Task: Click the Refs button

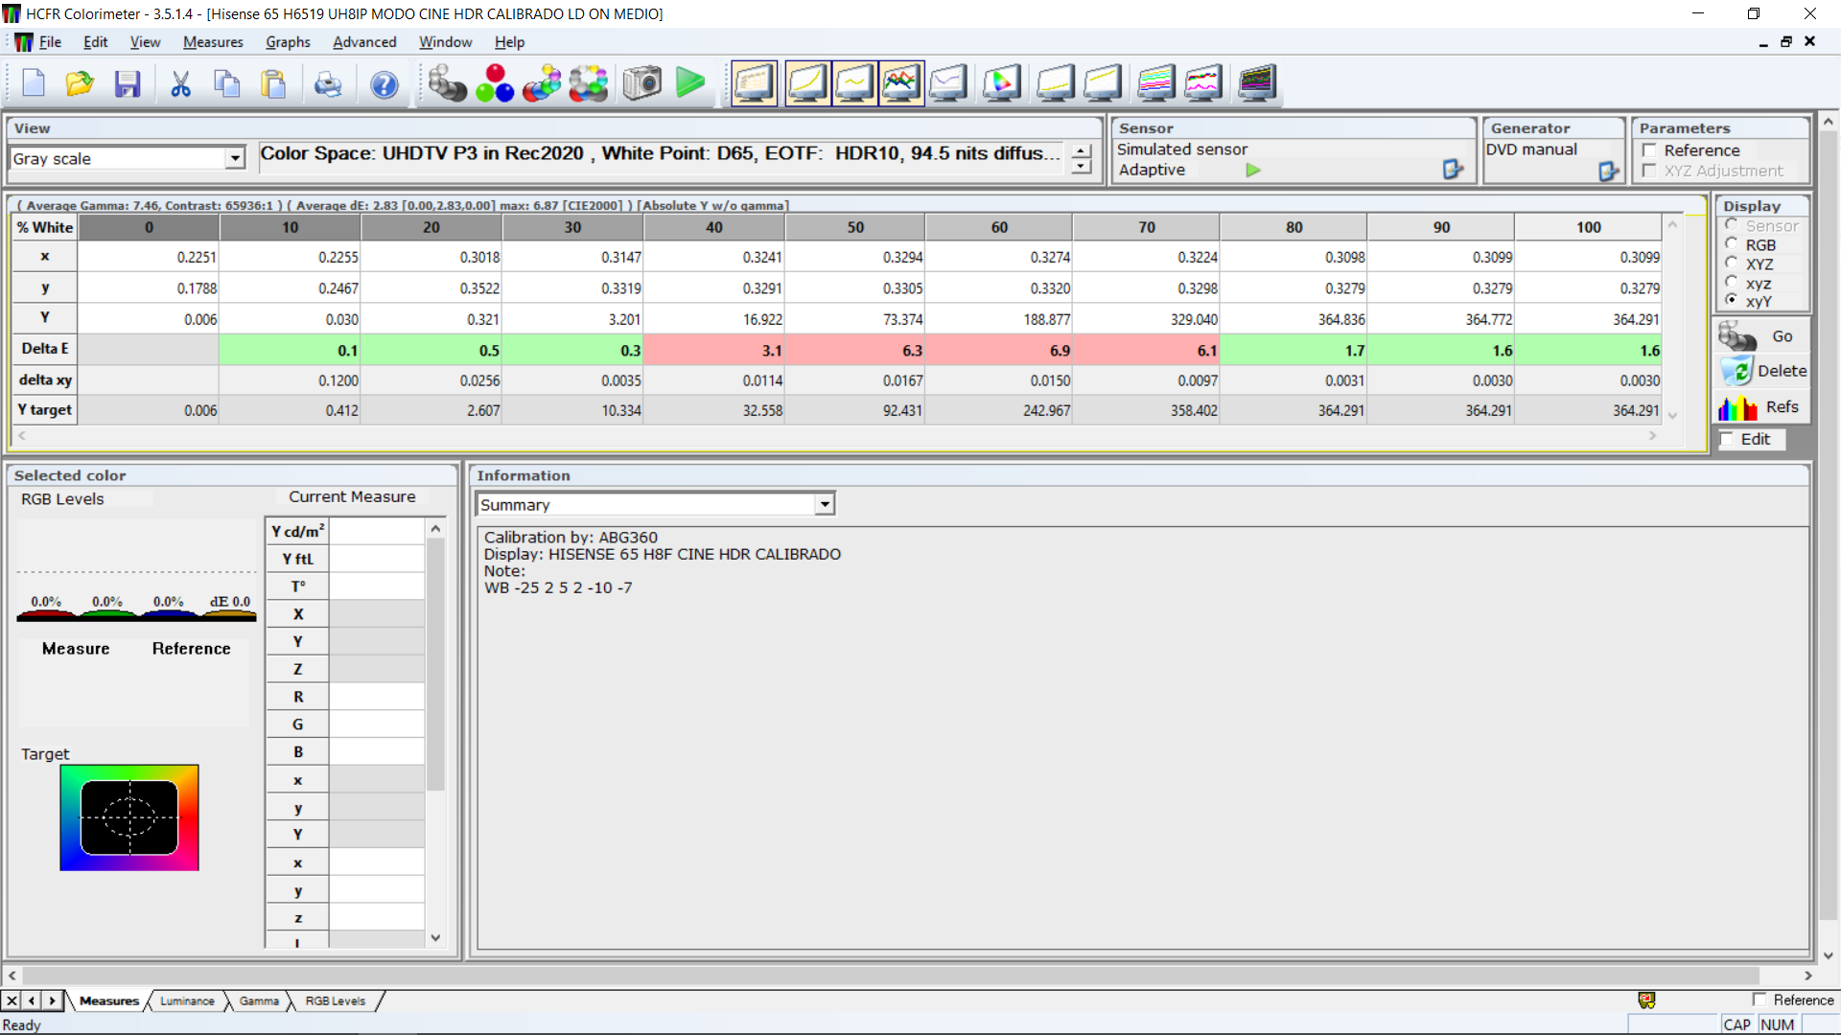Action: 1762,407
